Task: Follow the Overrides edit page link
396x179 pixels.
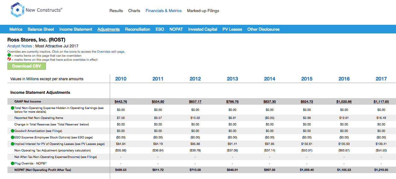Action: point(111,52)
